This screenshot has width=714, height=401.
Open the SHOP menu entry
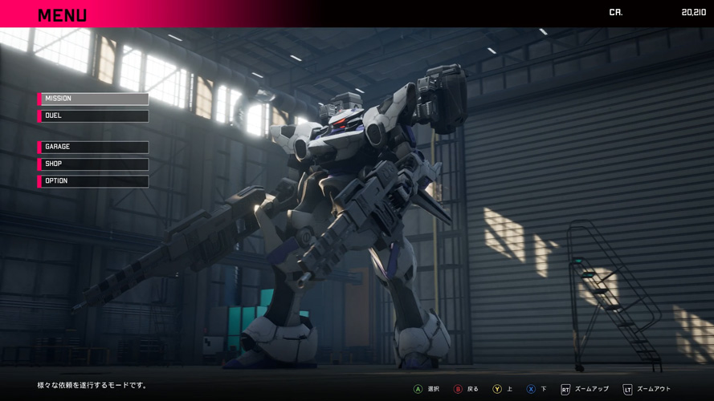[93, 164]
